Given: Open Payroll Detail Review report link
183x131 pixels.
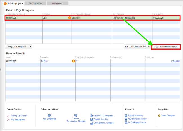Looking at the screenshot, I should point(137,119).
